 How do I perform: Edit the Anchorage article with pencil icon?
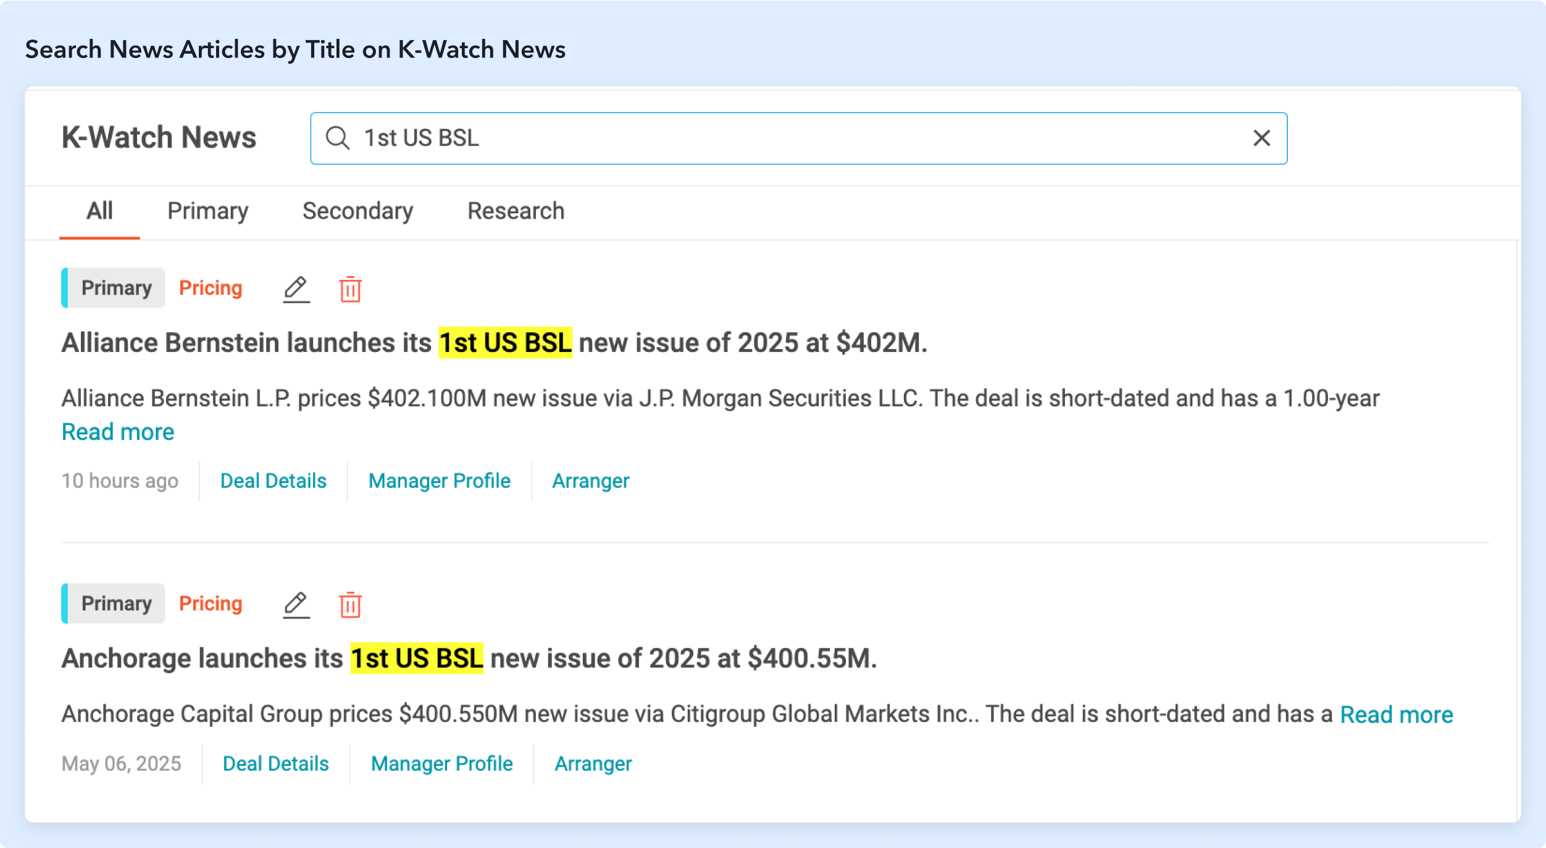296,604
